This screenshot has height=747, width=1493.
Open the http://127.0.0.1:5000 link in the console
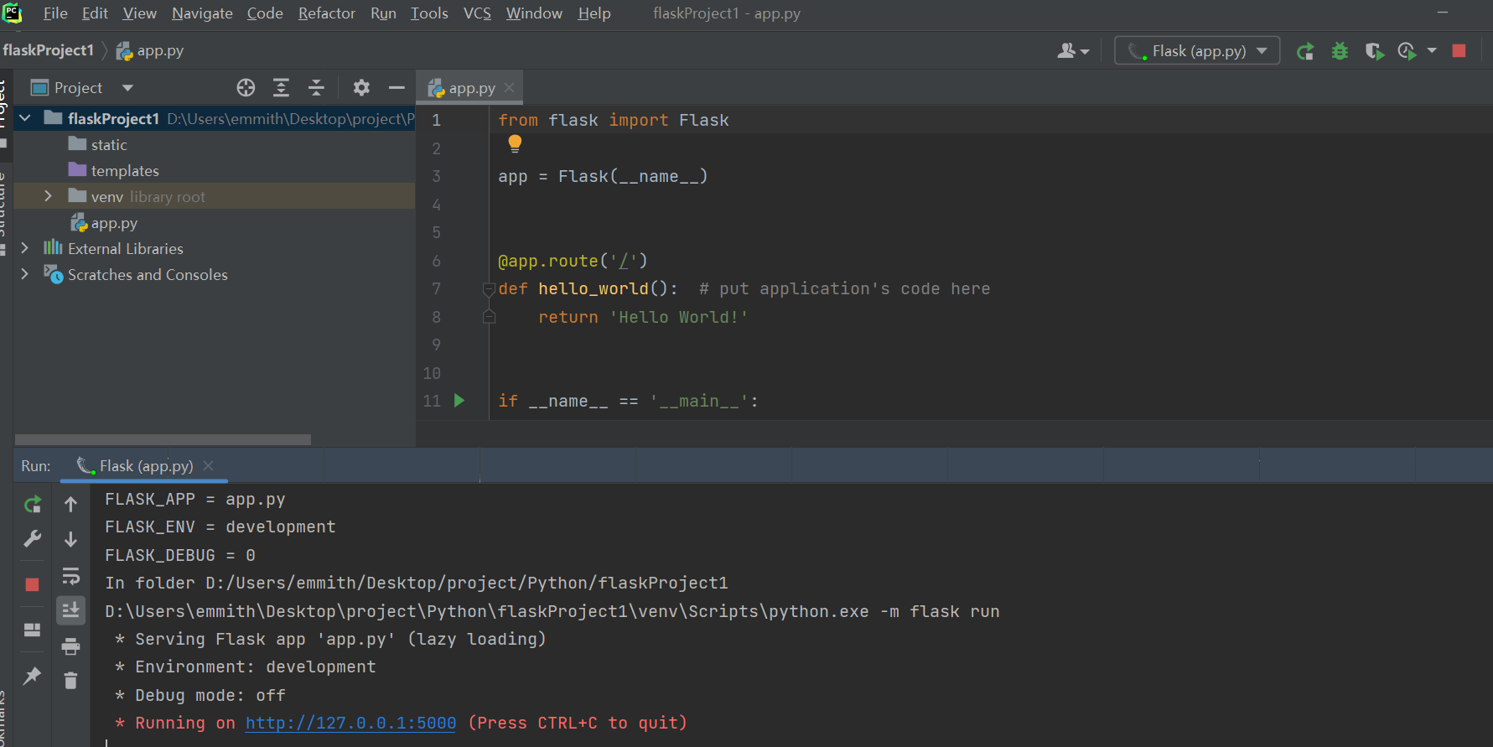350,724
